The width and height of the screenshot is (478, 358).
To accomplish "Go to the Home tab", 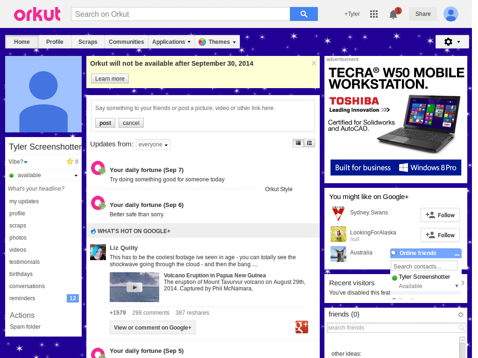I will (21, 42).
